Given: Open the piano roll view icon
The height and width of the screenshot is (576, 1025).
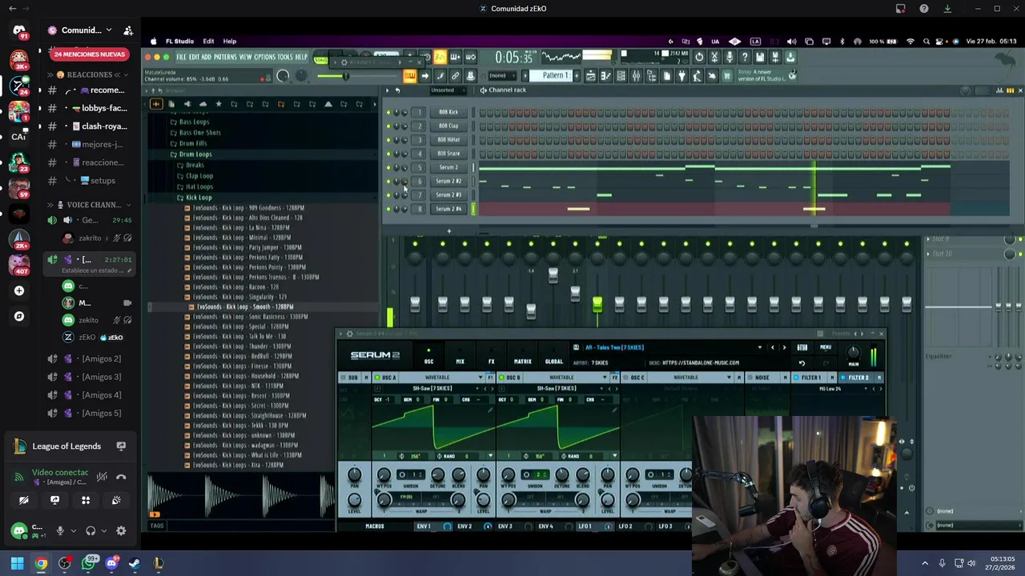Looking at the screenshot, I should click(x=605, y=76).
